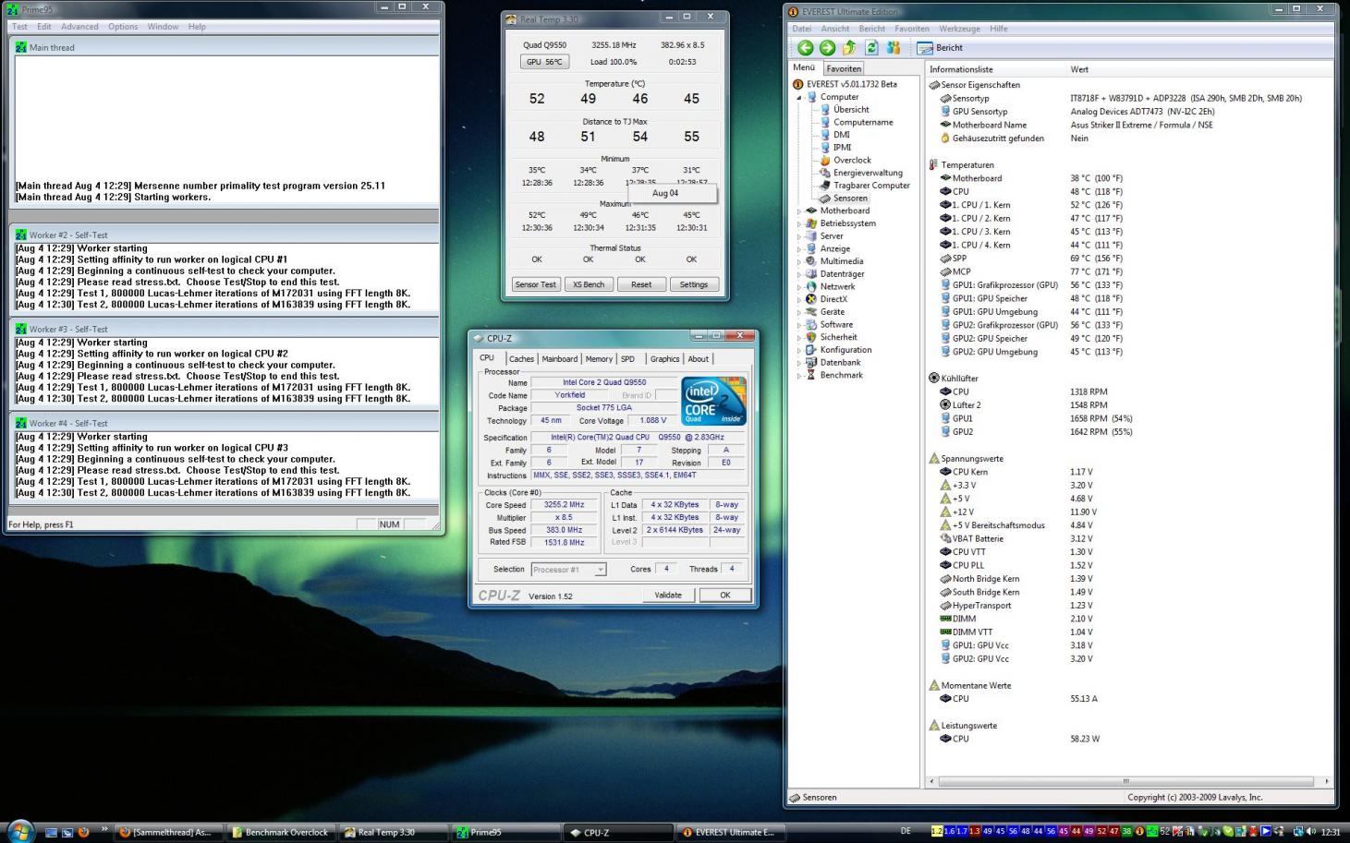Click the Up folder arrow icon in EVEREST
1350x843 pixels.
(x=849, y=48)
